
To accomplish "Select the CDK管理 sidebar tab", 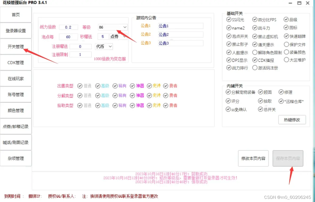I will (16, 62).
